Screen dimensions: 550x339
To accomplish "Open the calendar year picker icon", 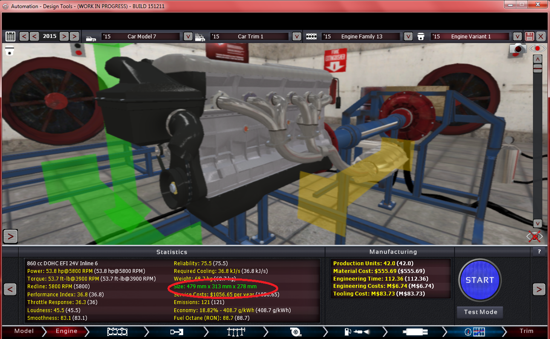I will [10, 36].
